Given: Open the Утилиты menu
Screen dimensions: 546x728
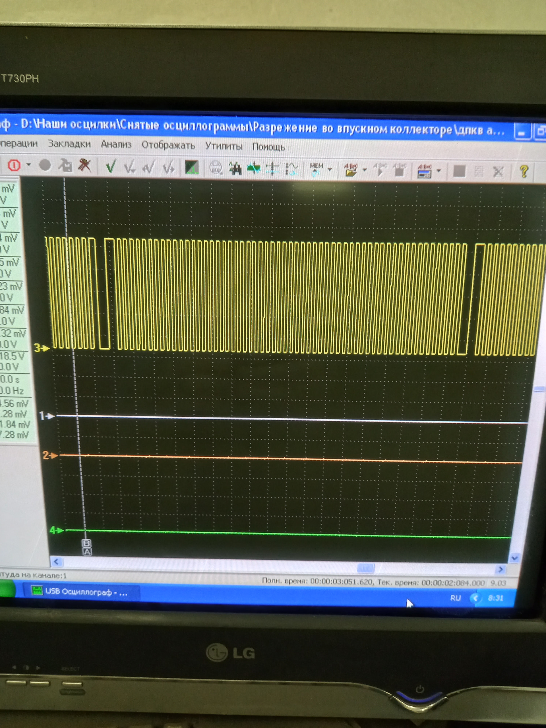Looking at the screenshot, I should pyautogui.click(x=224, y=146).
